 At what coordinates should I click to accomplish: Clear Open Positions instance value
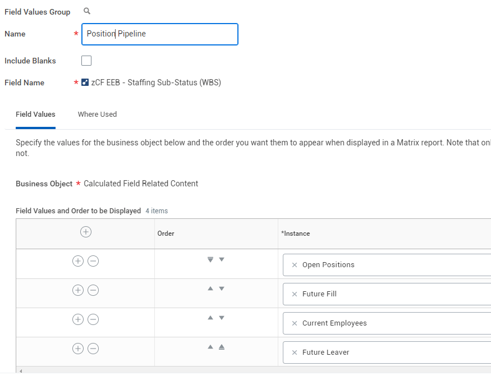[295, 265]
